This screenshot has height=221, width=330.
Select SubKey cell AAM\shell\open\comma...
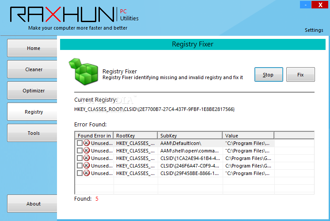pos(190,151)
